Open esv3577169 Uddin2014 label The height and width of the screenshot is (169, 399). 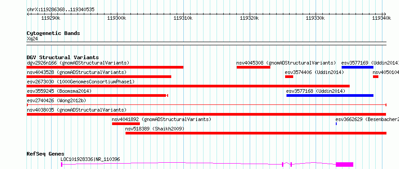click(370, 63)
